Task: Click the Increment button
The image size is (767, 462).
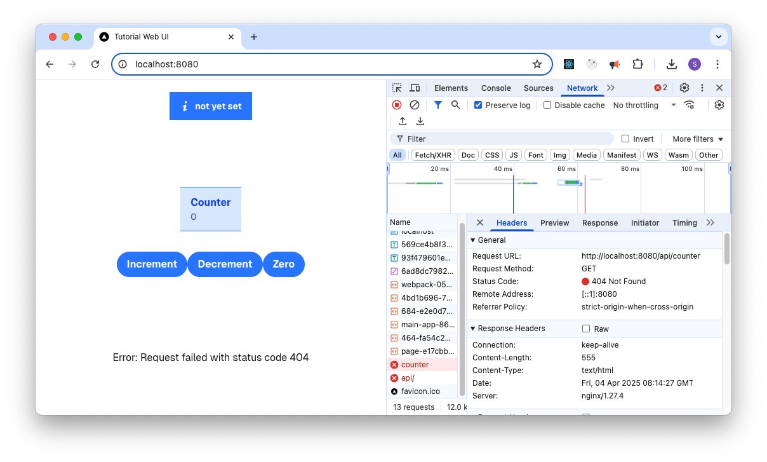Action: [152, 264]
